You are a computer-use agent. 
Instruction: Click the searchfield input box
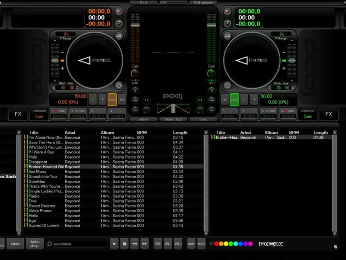click(x=78, y=244)
